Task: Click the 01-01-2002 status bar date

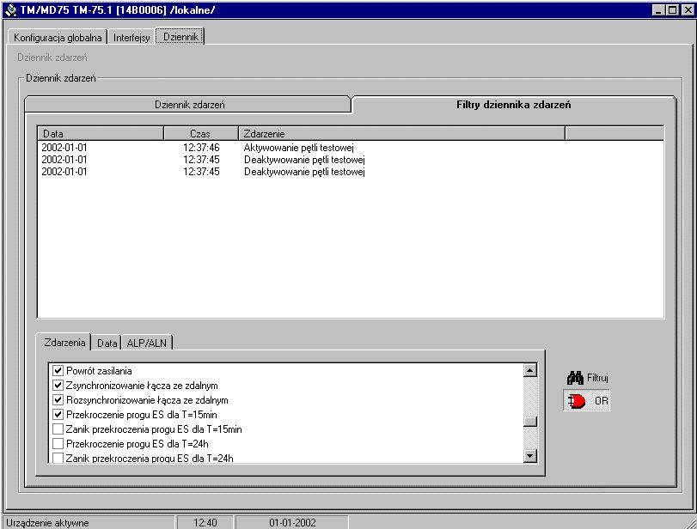Action: [292, 523]
